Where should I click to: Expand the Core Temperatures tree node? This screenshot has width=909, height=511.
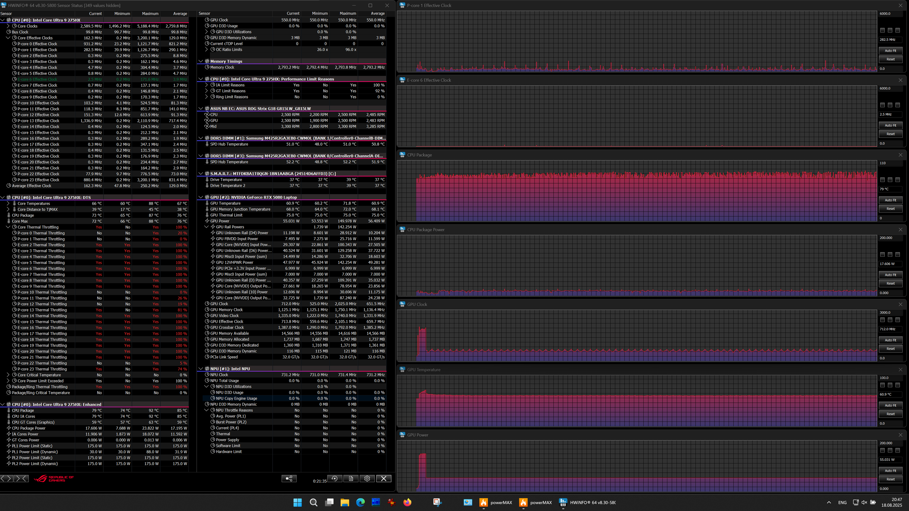coord(8,203)
